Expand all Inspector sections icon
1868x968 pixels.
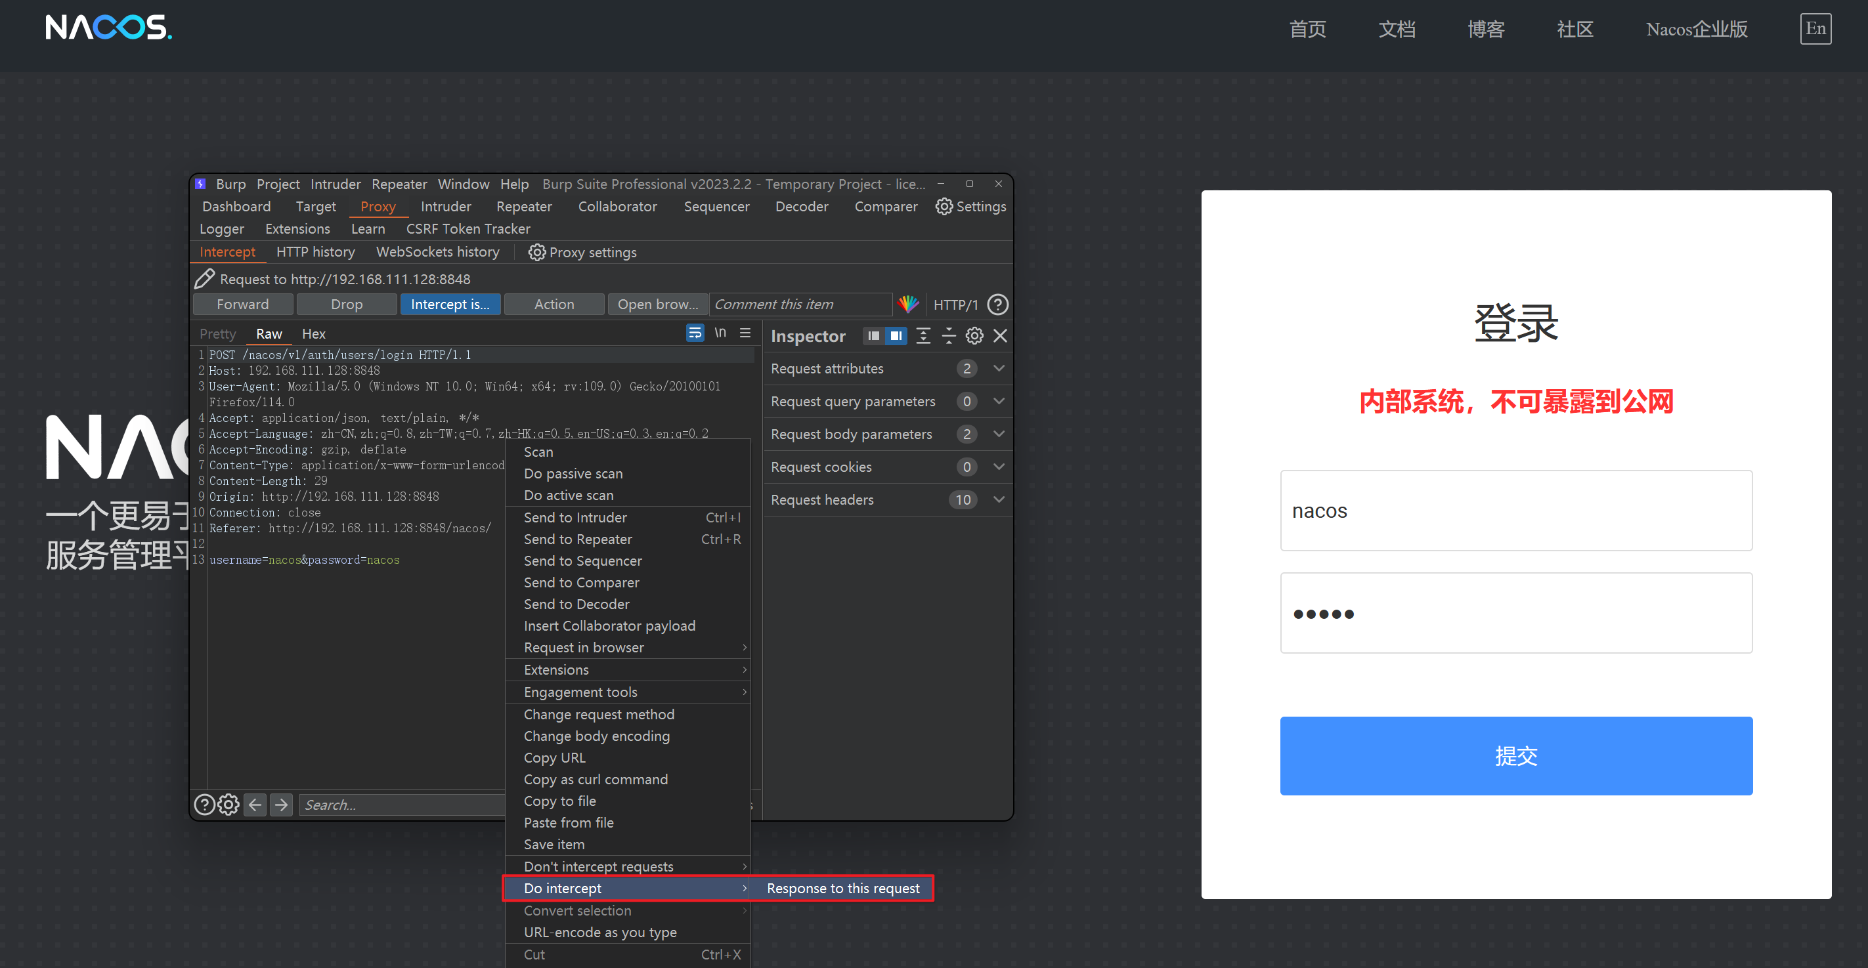click(923, 336)
